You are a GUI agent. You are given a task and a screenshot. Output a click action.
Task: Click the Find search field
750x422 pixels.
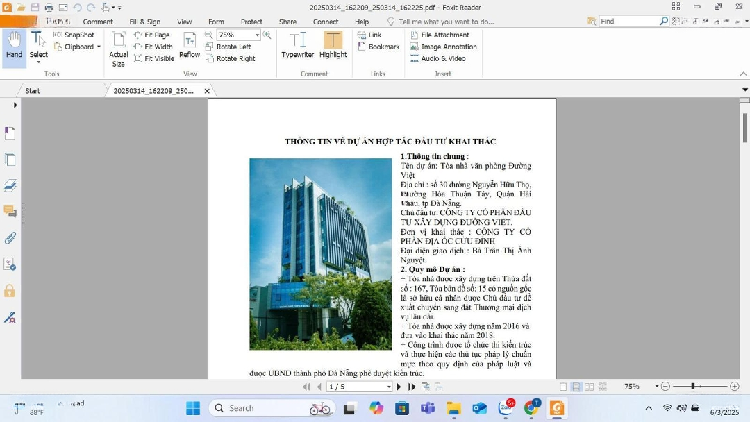click(627, 22)
